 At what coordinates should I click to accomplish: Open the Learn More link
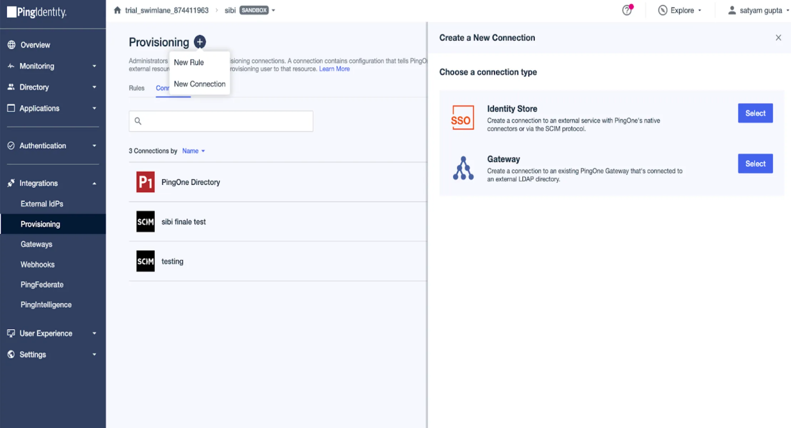(334, 69)
